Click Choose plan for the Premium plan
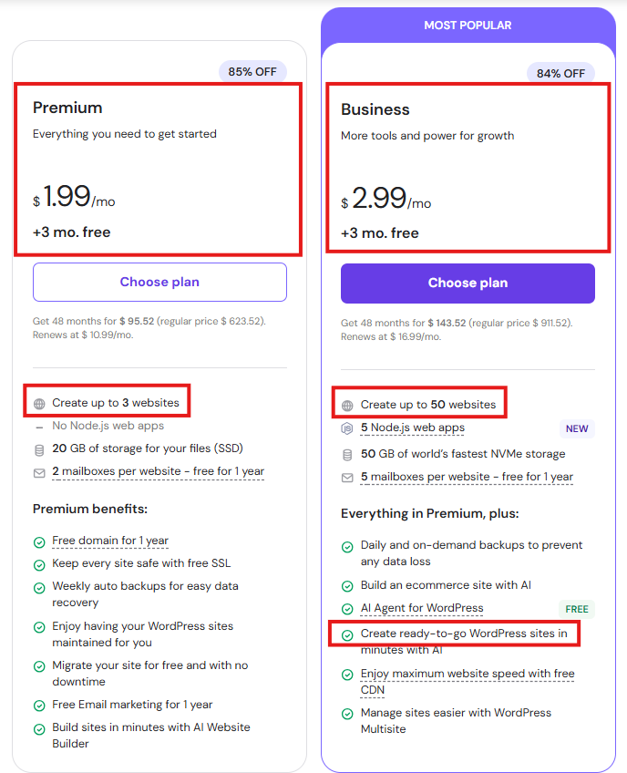Image resolution: width=627 pixels, height=773 pixels. coord(159,283)
